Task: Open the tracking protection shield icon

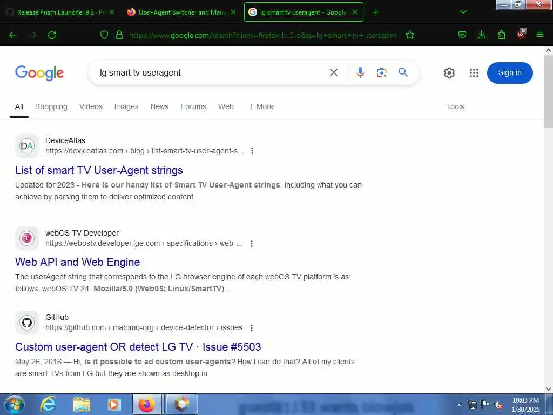Action: coord(104,35)
